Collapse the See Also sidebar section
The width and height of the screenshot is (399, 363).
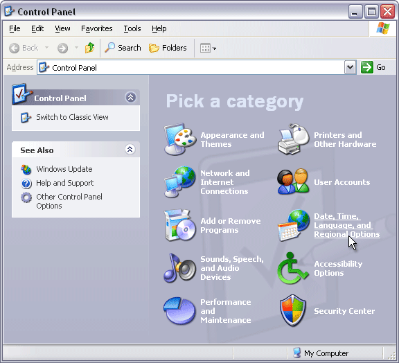click(x=130, y=150)
